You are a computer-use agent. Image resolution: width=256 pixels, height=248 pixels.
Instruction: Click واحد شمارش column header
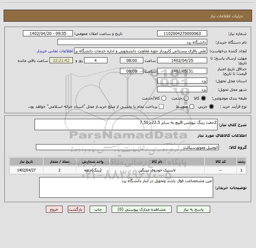(x=92, y=161)
